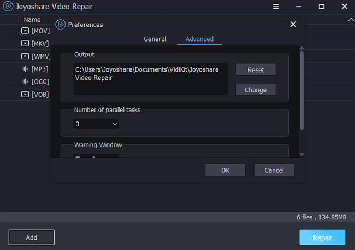This screenshot has height=250, width=355.
Task: Change the output folder location
Action: tap(256, 90)
